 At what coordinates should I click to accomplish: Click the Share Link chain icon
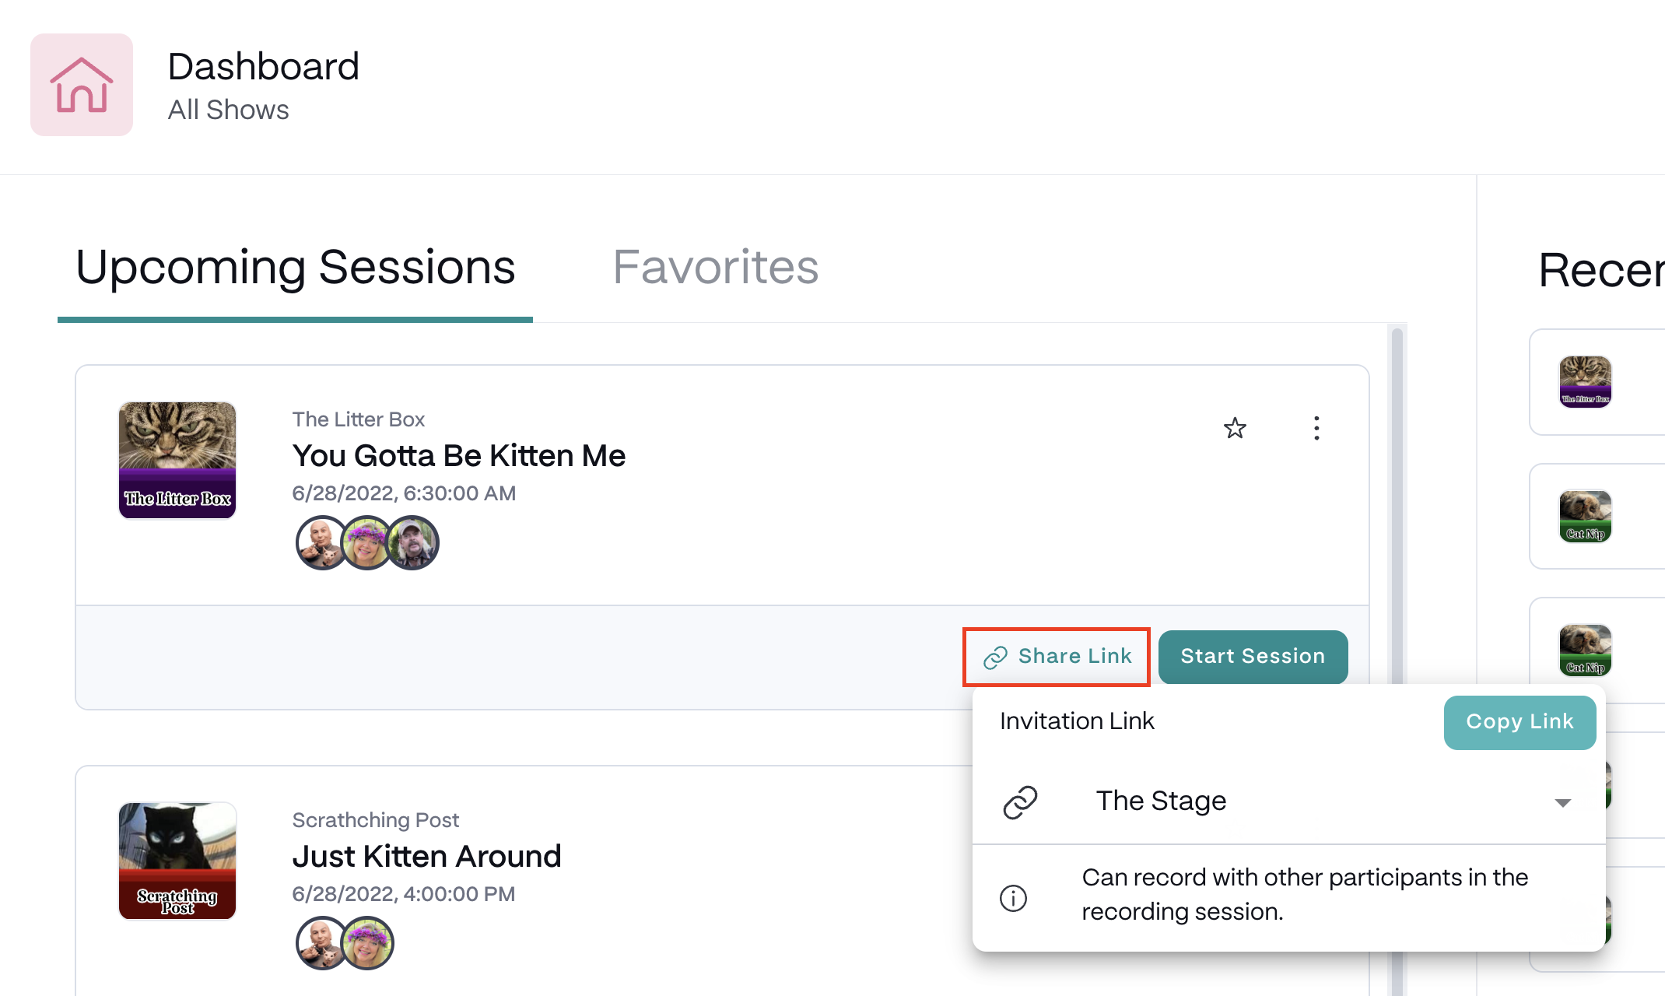[x=995, y=658]
